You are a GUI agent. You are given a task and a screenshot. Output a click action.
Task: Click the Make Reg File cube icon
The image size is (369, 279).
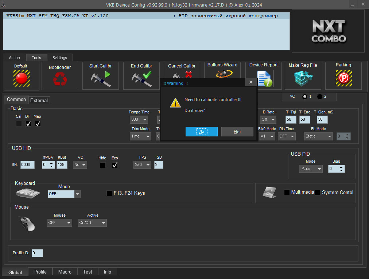click(303, 79)
